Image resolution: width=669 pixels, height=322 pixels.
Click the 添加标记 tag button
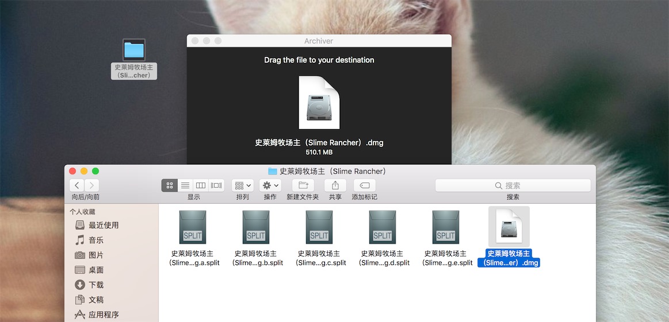(x=364, y=185)
